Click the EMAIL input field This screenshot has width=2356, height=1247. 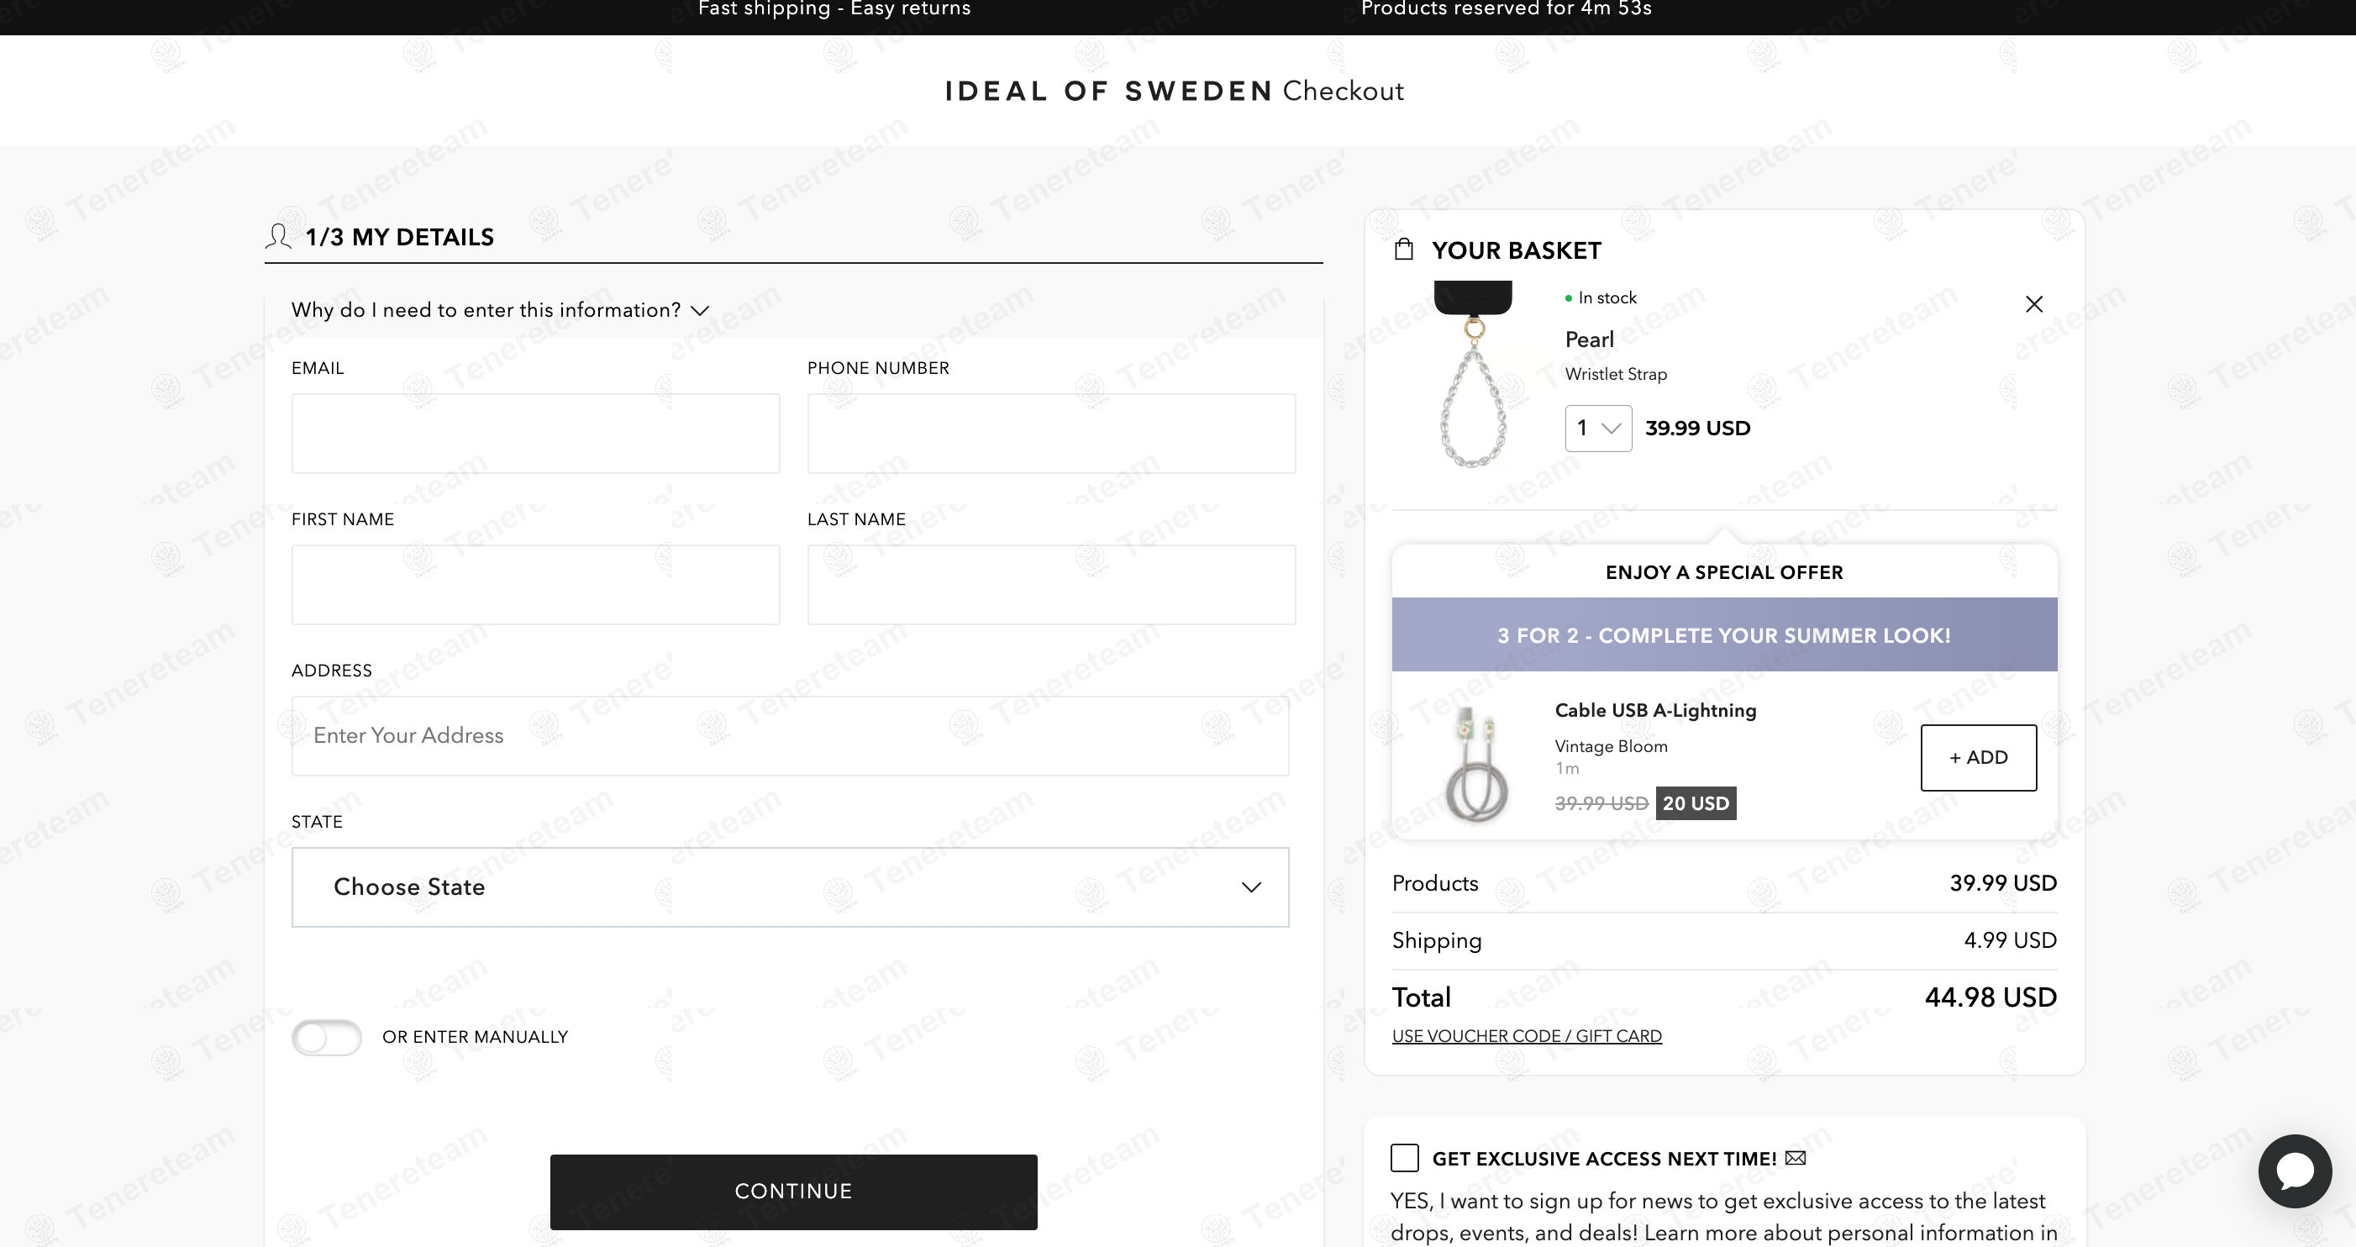(535, 433)
